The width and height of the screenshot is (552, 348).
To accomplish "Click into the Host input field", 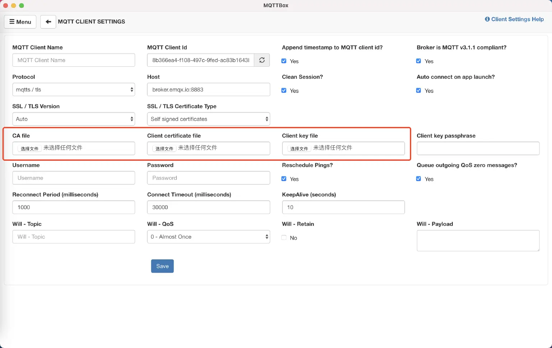I will pyautogui.click(x=208, y=90).
